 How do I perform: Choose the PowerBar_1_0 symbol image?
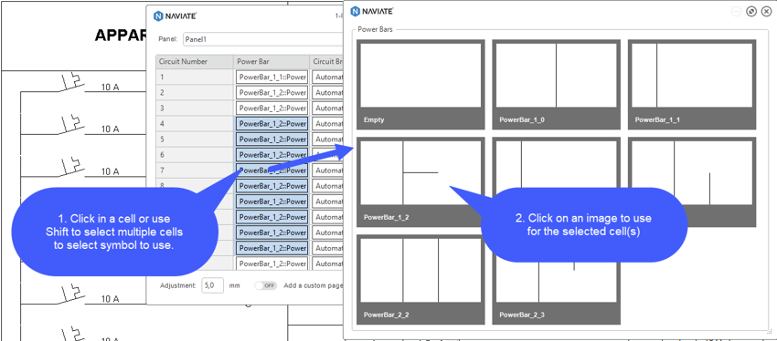(556, 85)
